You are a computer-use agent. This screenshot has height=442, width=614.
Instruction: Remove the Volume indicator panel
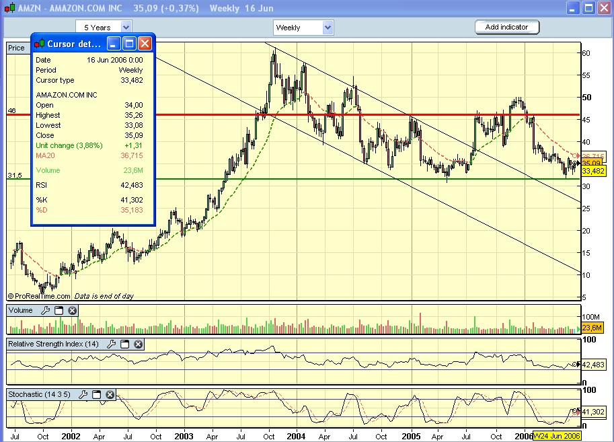click(x=72, y=311)
